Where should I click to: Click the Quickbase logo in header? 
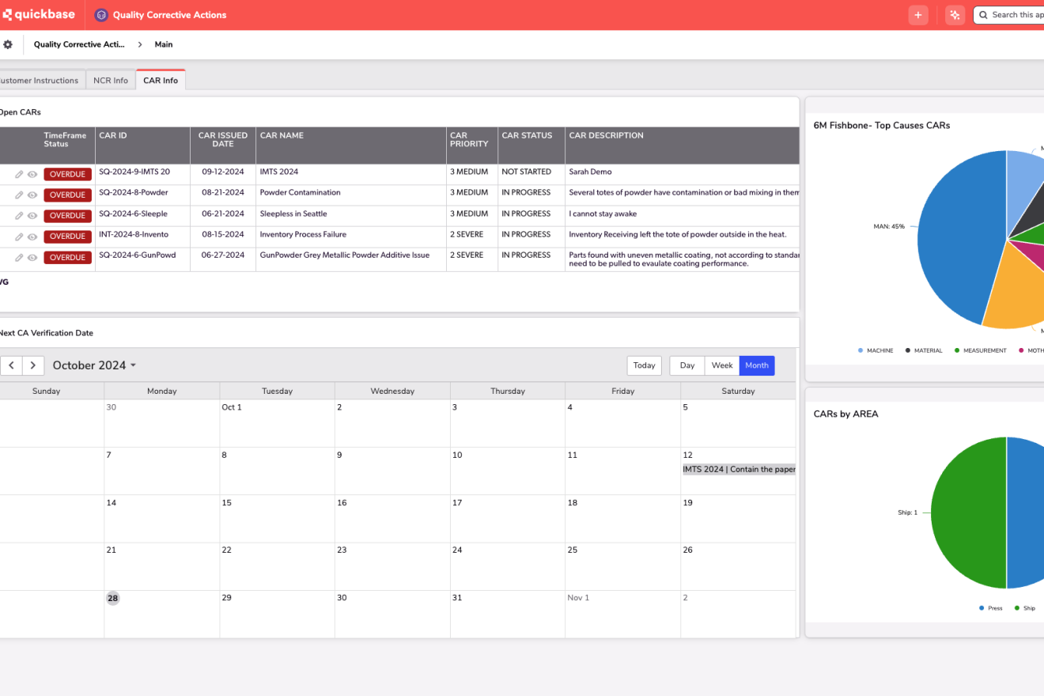[x=40, y=15]
